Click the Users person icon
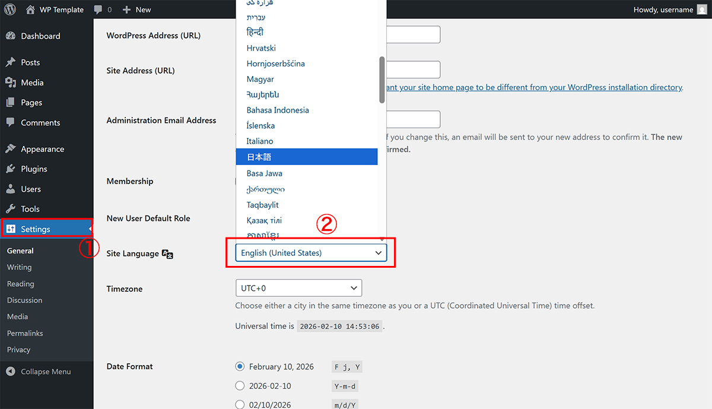712x409 pixels. coord(11,189)
